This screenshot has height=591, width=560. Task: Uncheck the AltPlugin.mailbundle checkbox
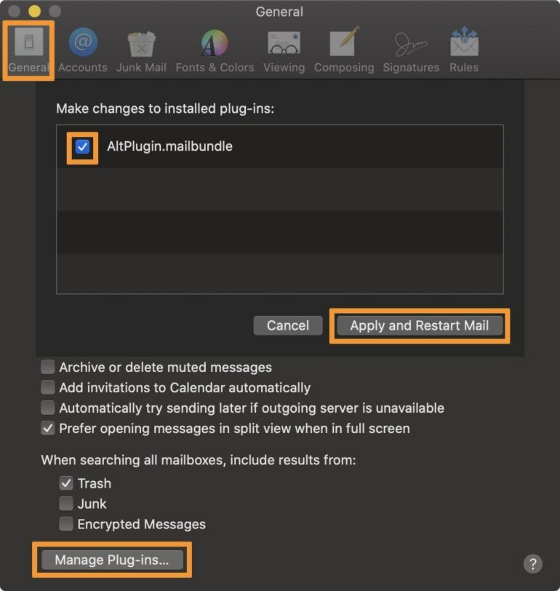(x=82, y=147)
